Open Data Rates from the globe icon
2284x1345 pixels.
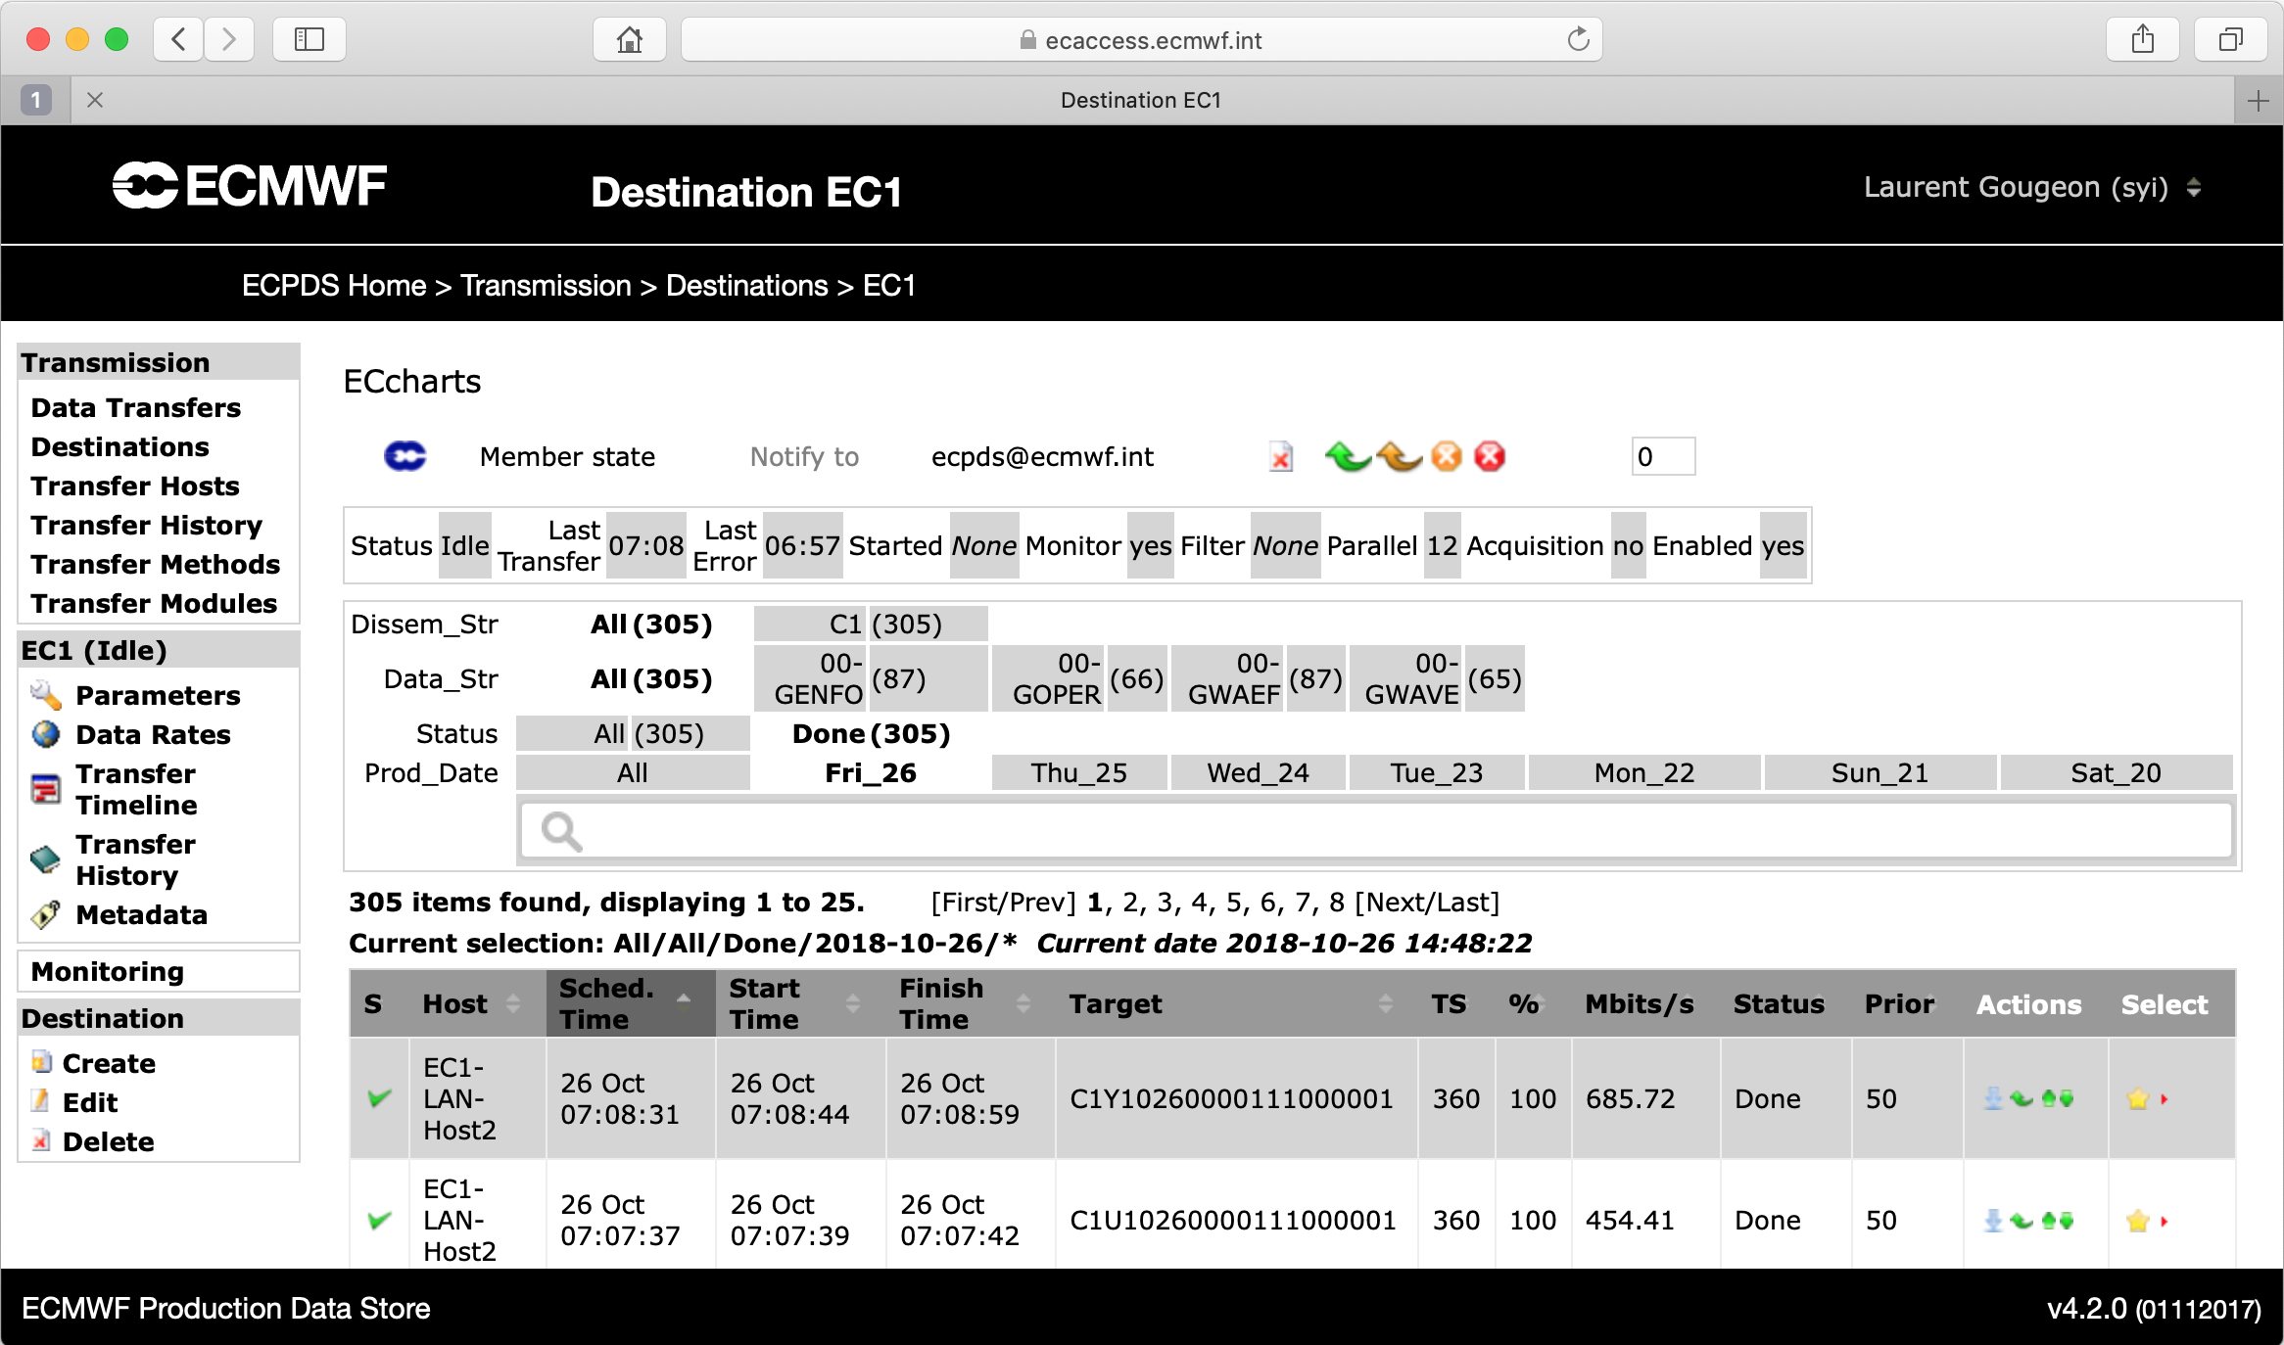[45, 734]
